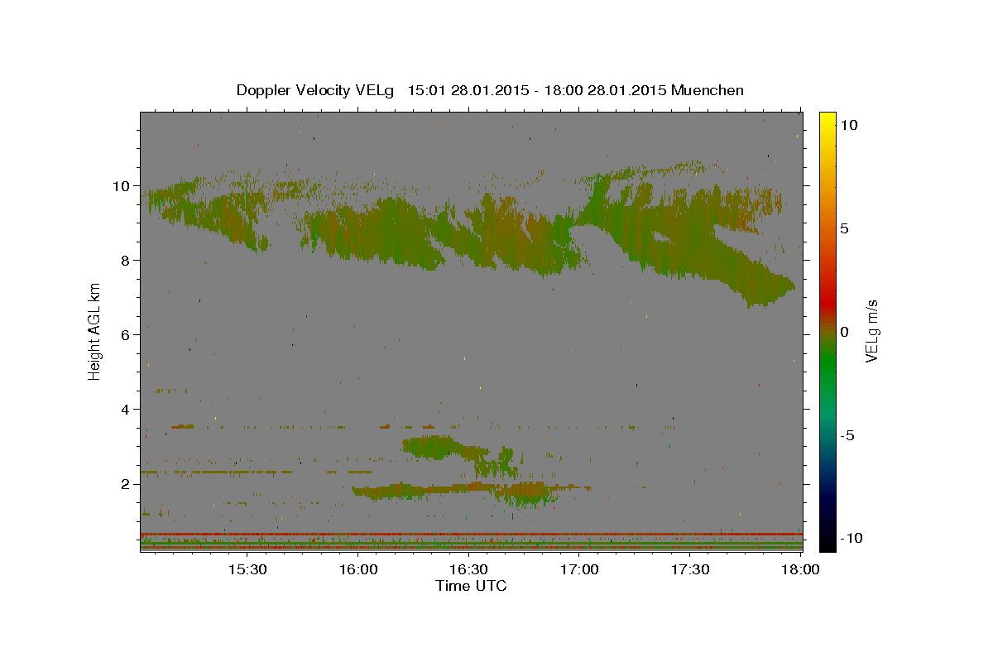Click the 'Time UTC' axis label
This screenshot has height=662, width=993.
pos(471,586)
